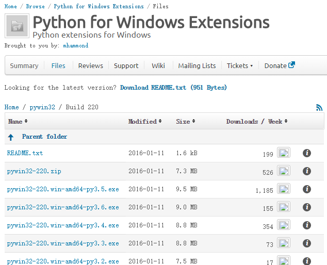
Task: Download pywin32-220.win-amd64-py3.4.exe
Action: pyautogui.click(x=63, y=225)
